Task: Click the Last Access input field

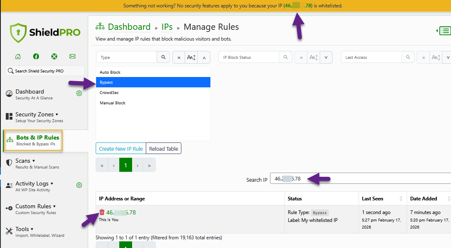Action: [x=371, y=57]
